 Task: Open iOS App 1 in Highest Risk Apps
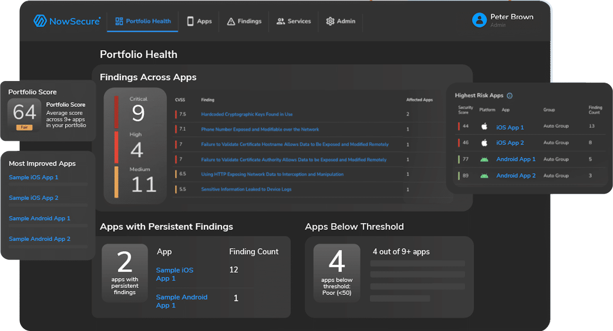click(x=510, y=127)
